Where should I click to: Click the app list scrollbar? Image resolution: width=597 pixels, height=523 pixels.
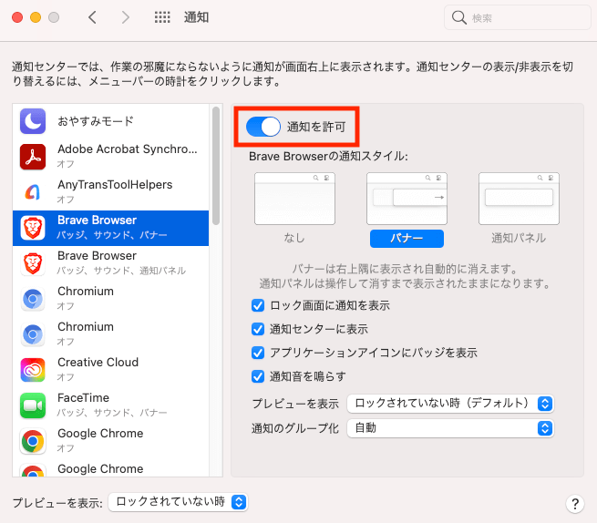216,166
